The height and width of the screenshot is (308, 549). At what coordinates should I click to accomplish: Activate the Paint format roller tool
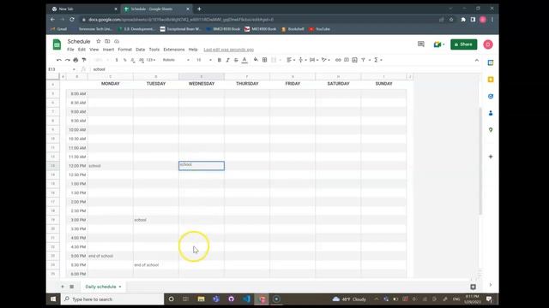coord(84,60)
